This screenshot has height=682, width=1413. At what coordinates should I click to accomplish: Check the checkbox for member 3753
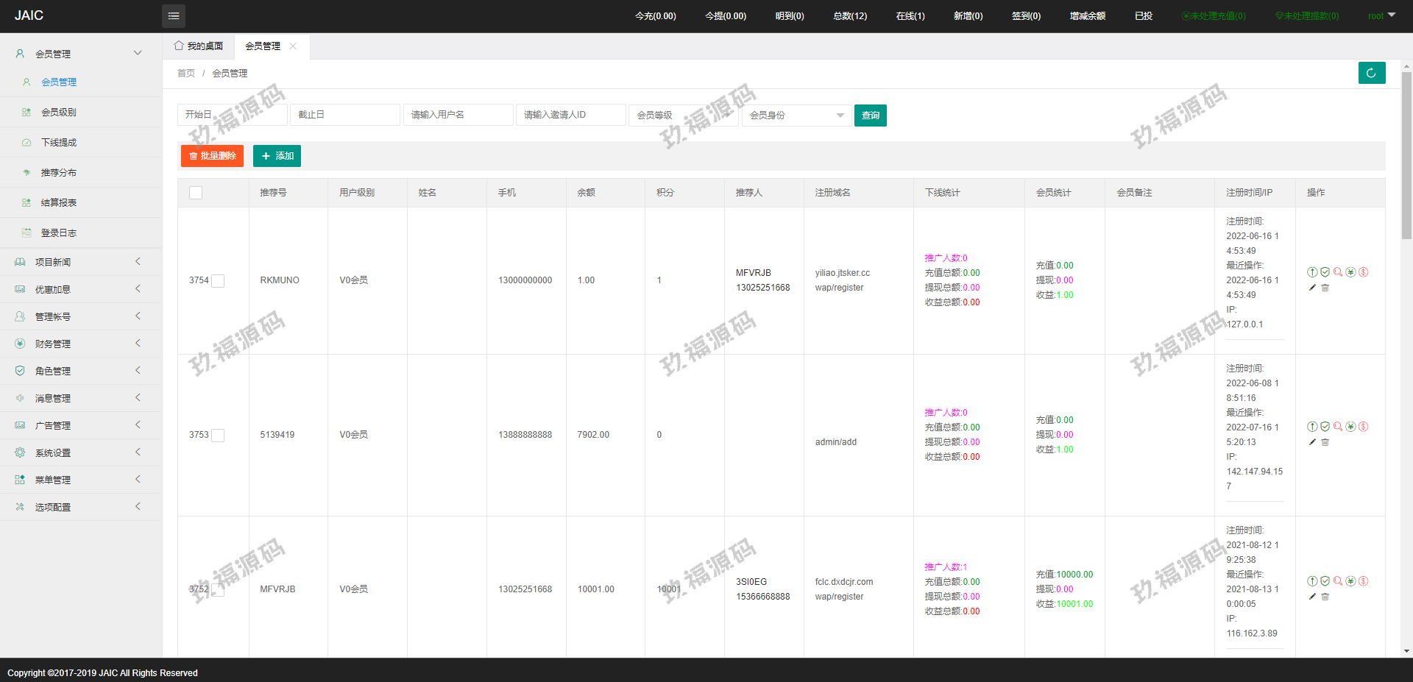(218, 436)
